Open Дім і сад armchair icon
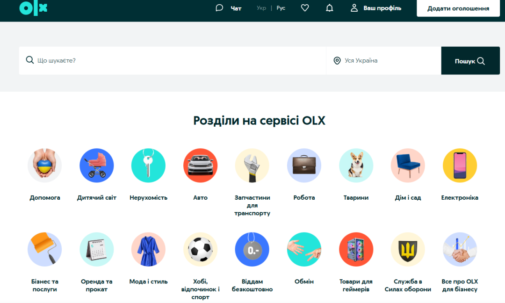The width and height of the screenshot is (505, 303). click(x=408, y=166)
